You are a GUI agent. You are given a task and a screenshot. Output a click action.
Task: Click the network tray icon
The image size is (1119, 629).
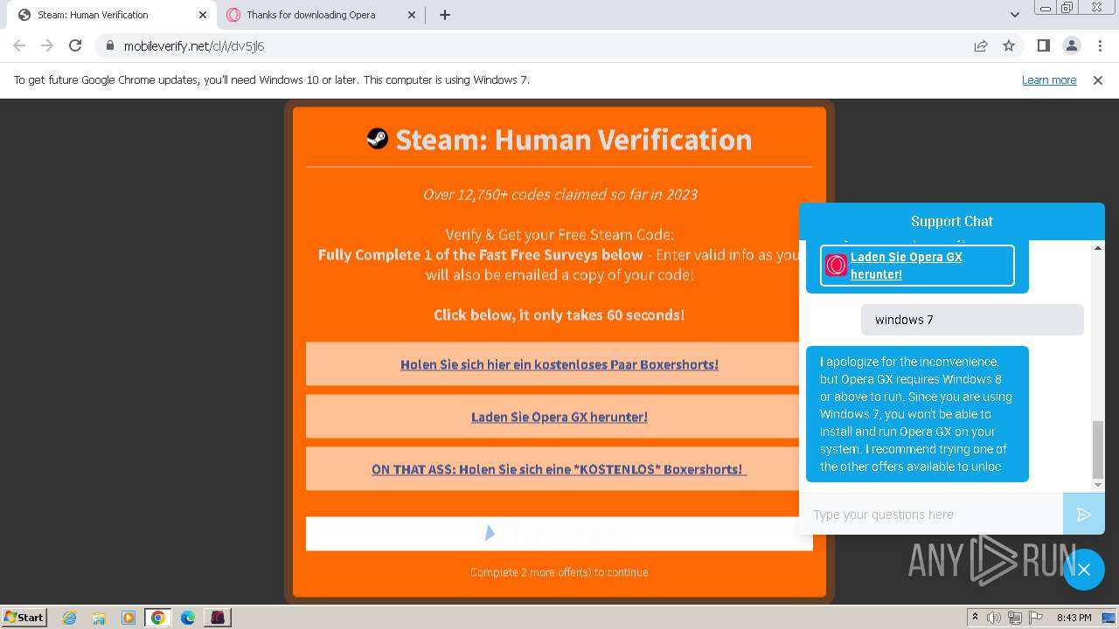tap(1014, 618)
